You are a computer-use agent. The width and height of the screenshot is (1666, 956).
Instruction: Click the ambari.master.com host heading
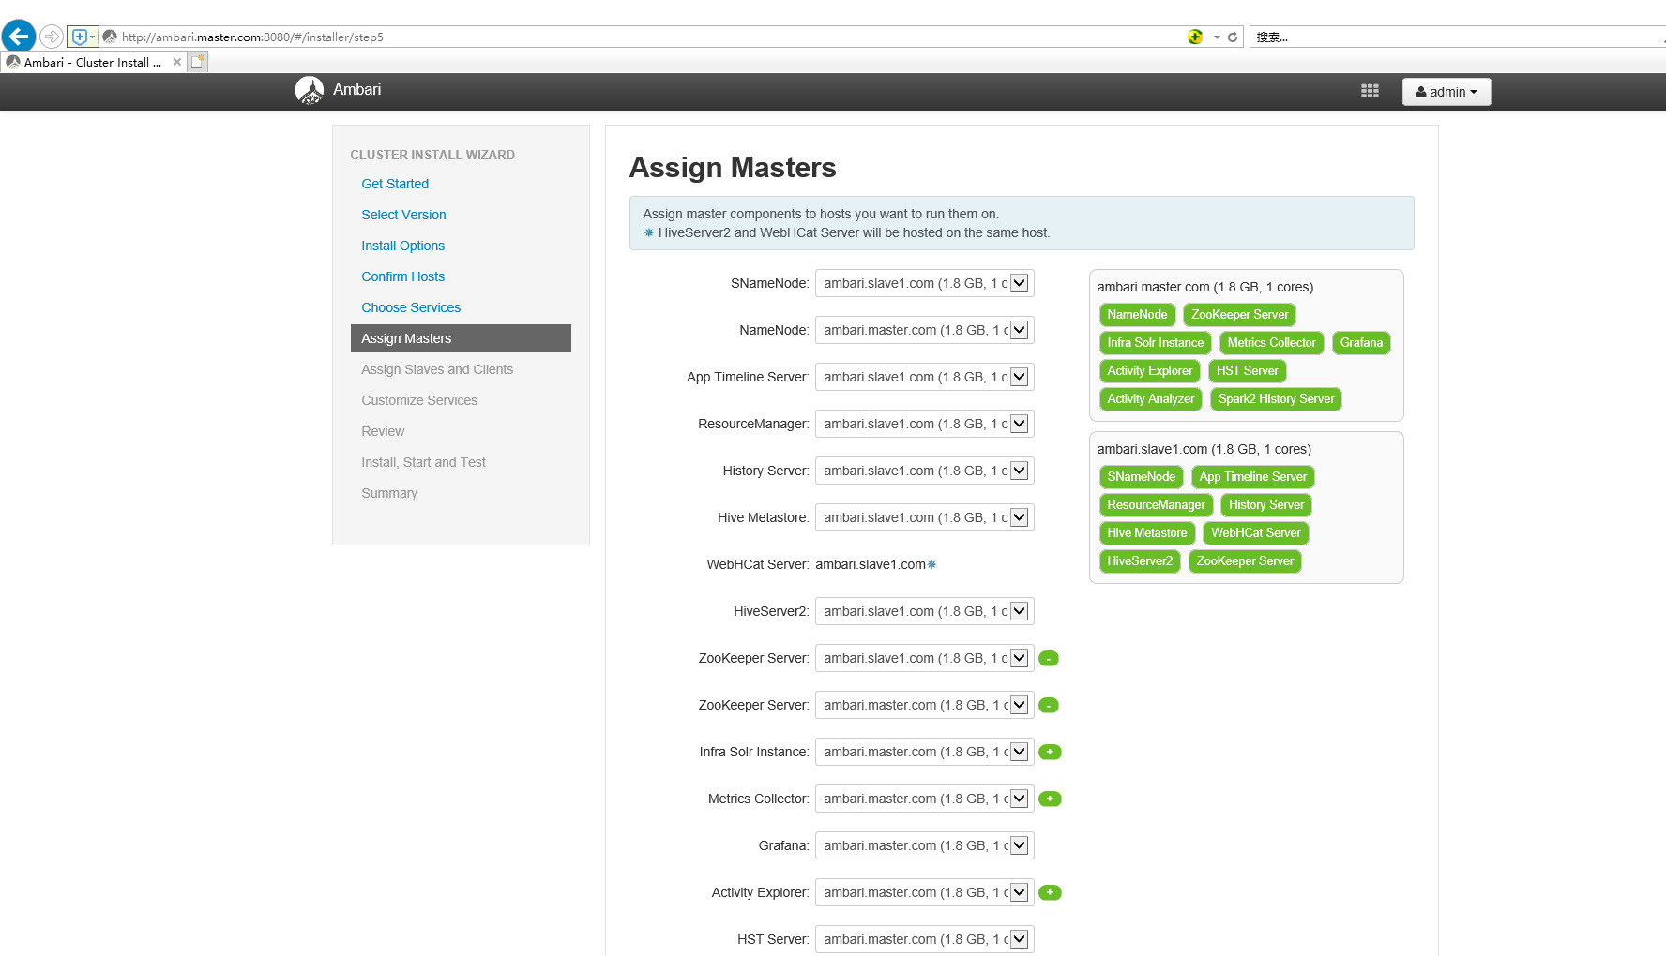[x=1204, y=287]
